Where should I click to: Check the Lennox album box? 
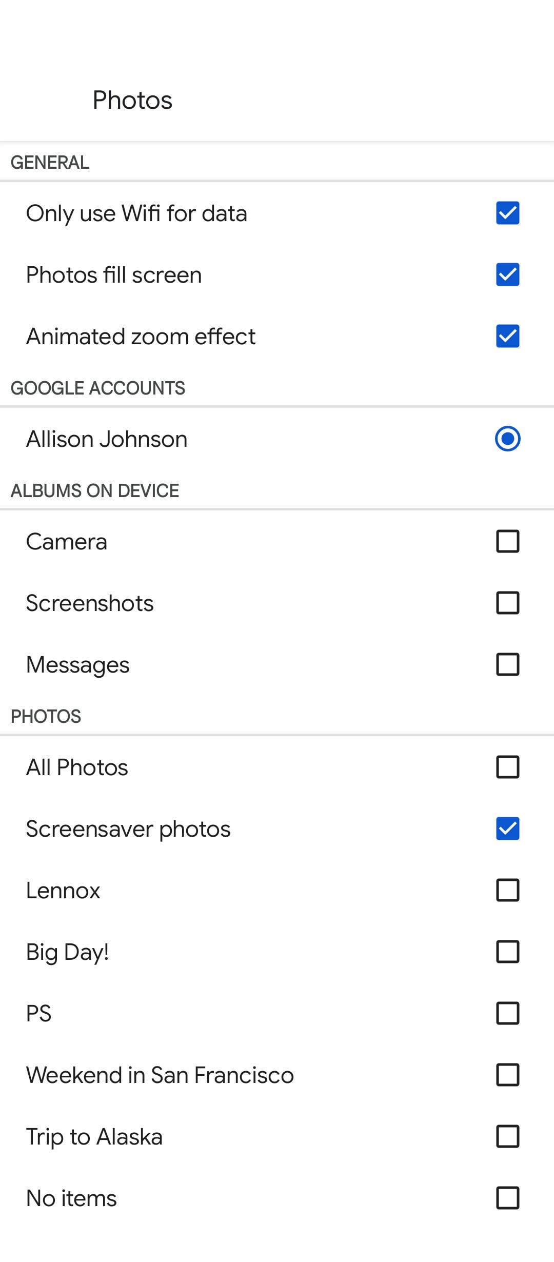coord(507,890)
